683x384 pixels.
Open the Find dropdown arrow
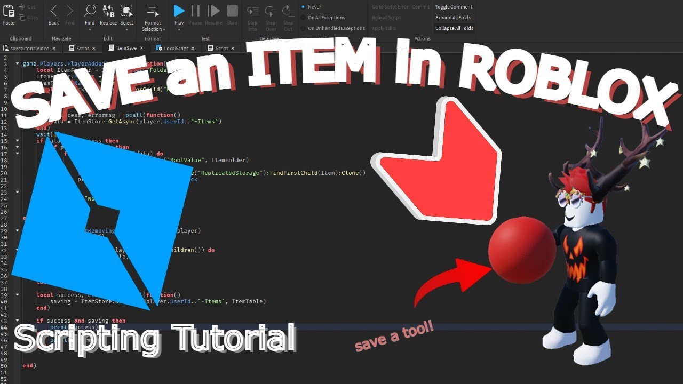(90, 29)
